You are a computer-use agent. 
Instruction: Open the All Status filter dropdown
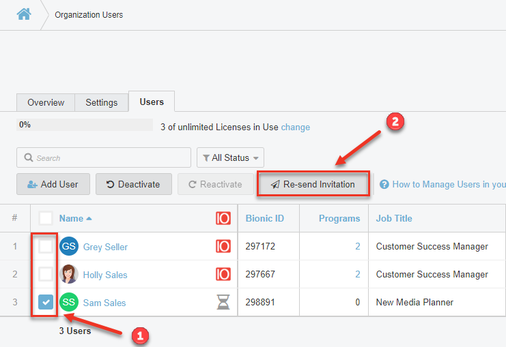[x=230, y=157]
